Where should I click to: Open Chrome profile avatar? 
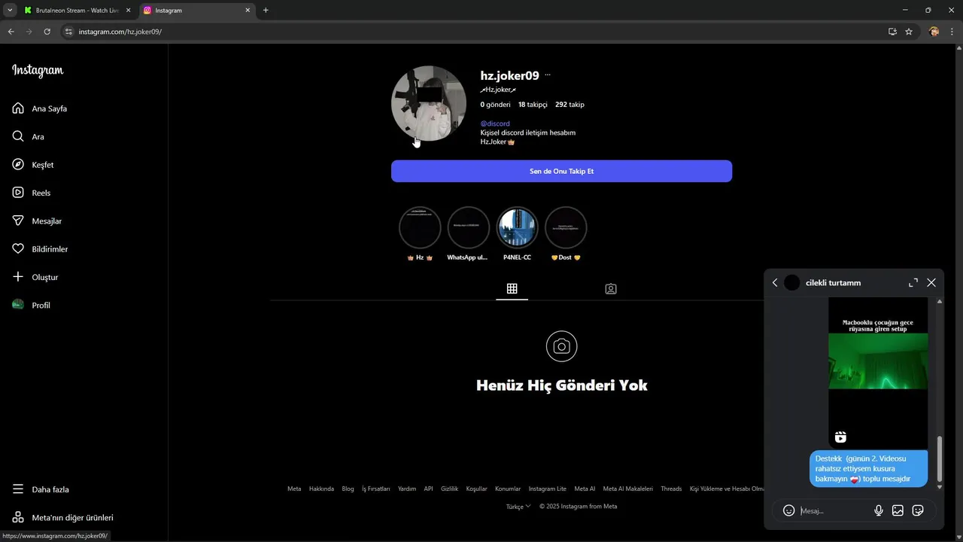point(934,32)
